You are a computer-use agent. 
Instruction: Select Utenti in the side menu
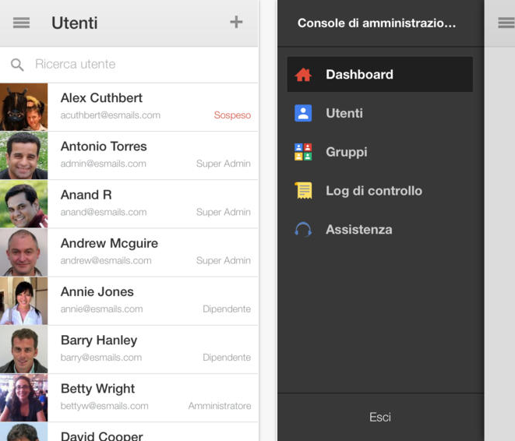tap(380, 113)
